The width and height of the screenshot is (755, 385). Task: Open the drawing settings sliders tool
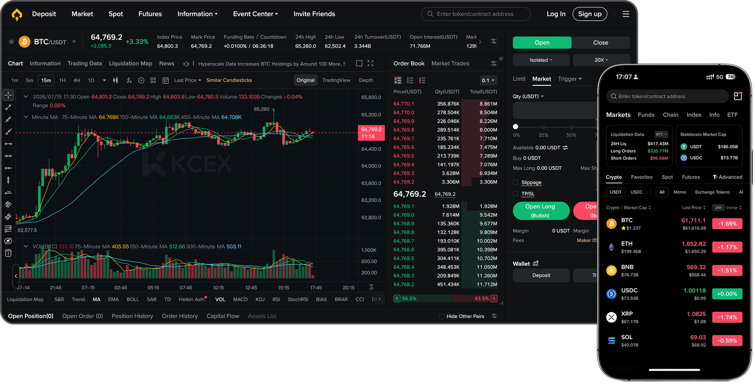click(8, 229)
